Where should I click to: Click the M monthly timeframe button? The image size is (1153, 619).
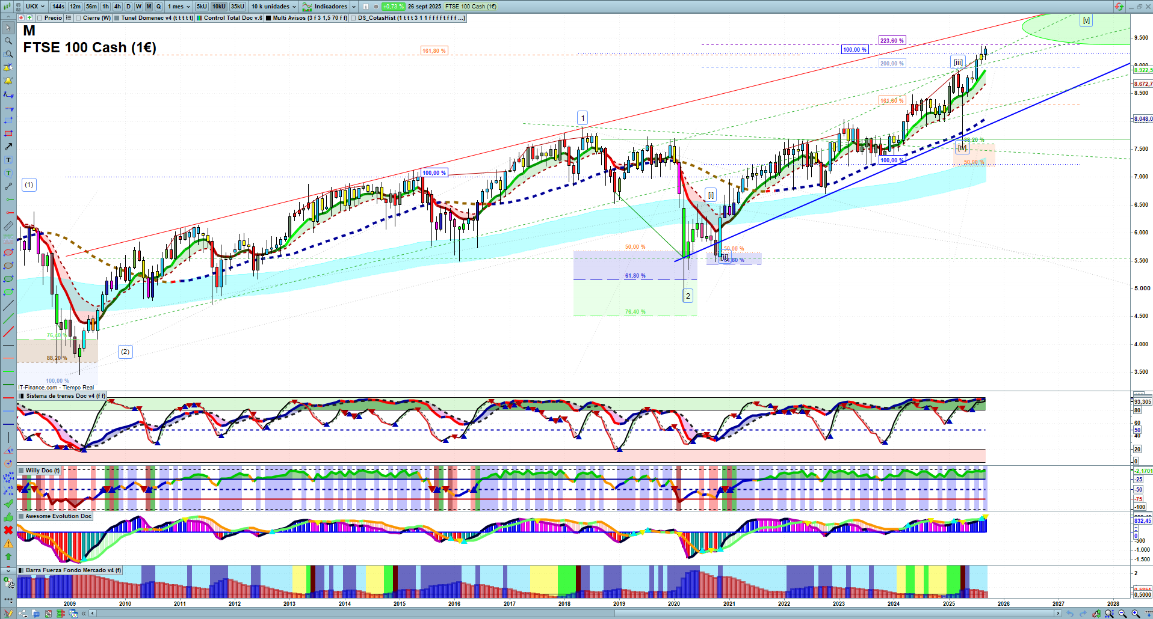point(149,7)
